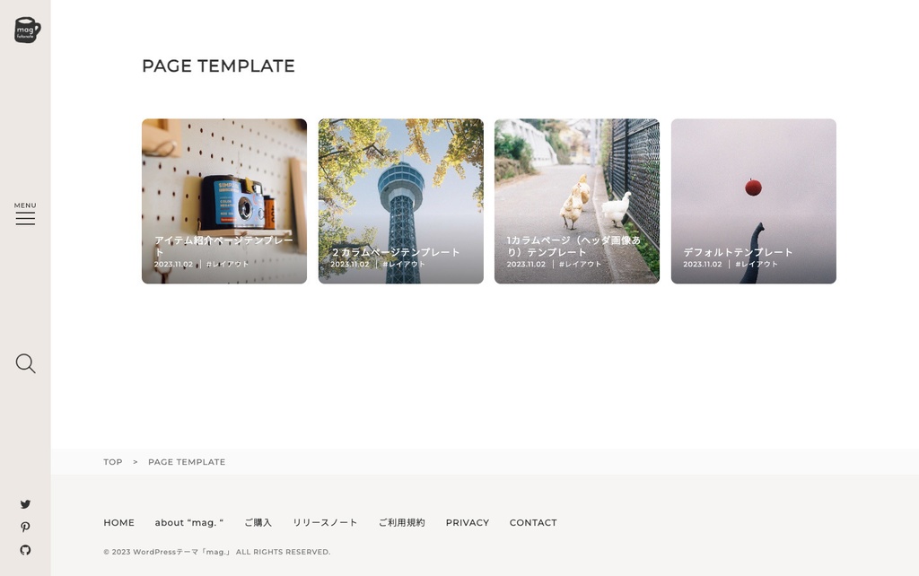Viewport: 919px width, 576px height.
Task: Open ご利用規約 footer link
Action: coord(401,523)
